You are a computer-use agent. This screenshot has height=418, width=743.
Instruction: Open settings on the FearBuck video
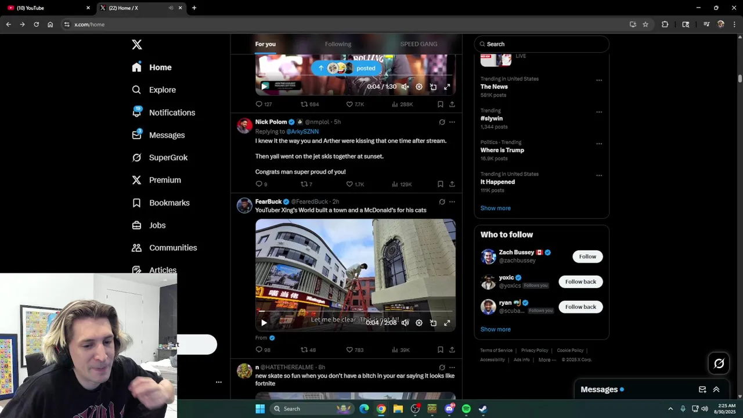(x=419, y=323)
